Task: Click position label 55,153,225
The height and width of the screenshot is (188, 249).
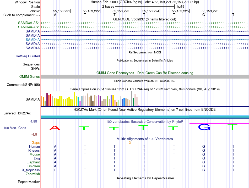Action: (180, 11)
